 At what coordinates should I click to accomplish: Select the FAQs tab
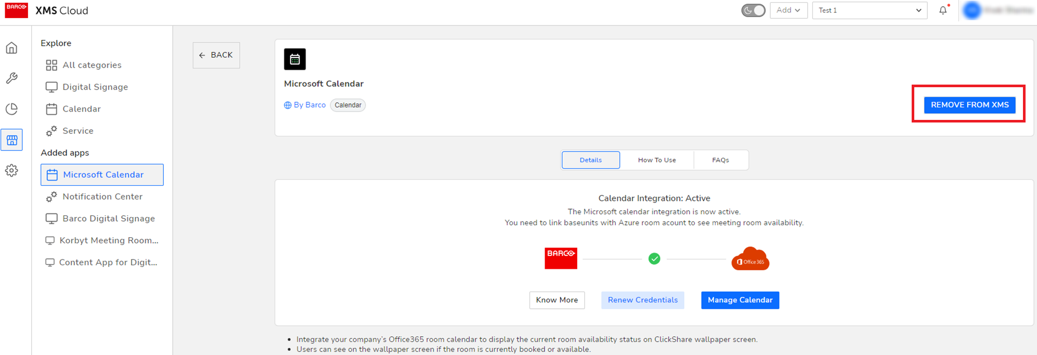tap(720, 160)
